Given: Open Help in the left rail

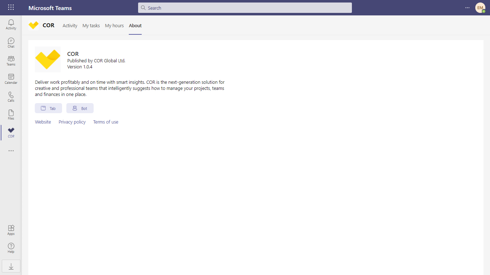Looking at the screenshot, I should pos(11,248).
